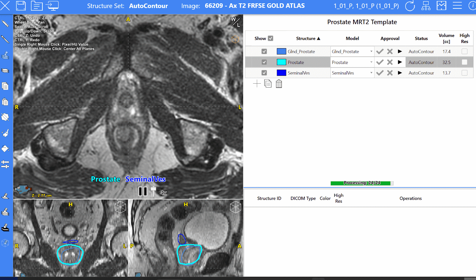
Task: Click the 3D cube icon in axial view
Action: pyautogui.click(x=235, y=39)
